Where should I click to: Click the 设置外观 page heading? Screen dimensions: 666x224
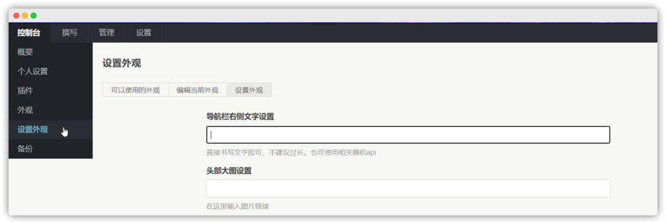[122, 64]
